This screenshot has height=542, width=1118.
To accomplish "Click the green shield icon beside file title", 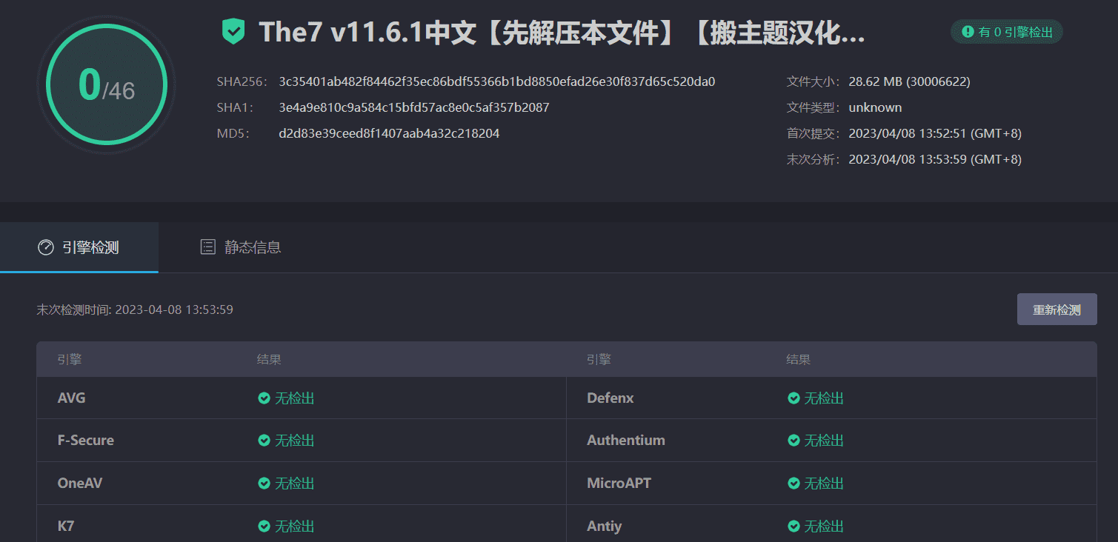I will [x=233, y=32].
